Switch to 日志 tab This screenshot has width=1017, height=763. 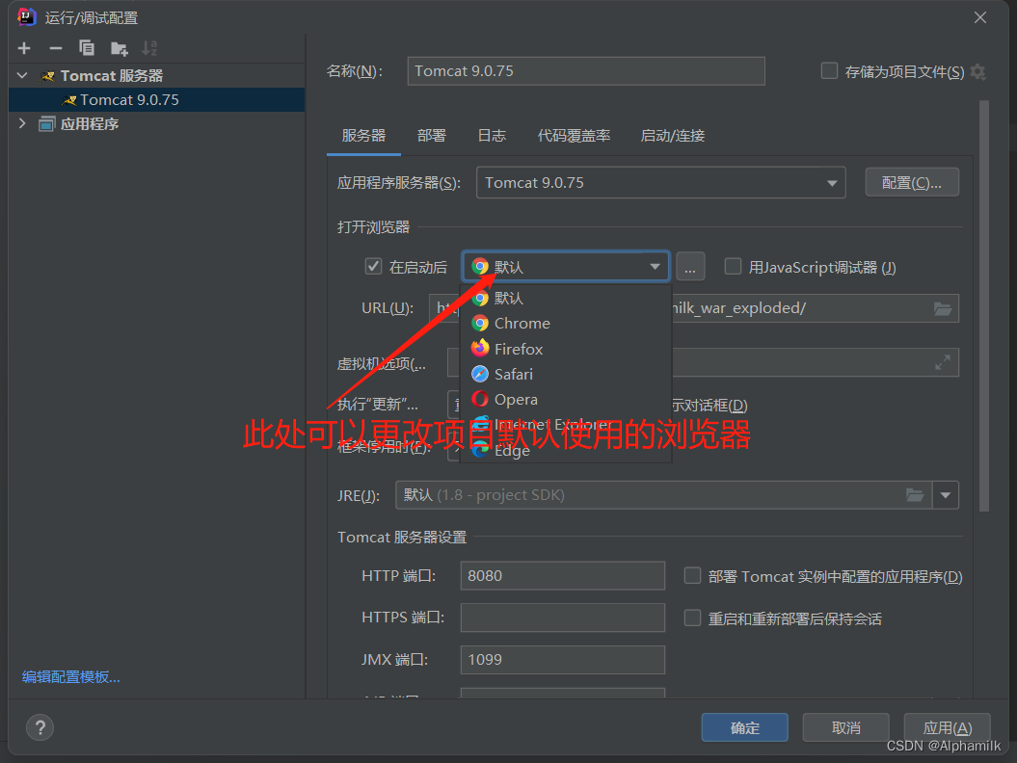tap(492, 136)
